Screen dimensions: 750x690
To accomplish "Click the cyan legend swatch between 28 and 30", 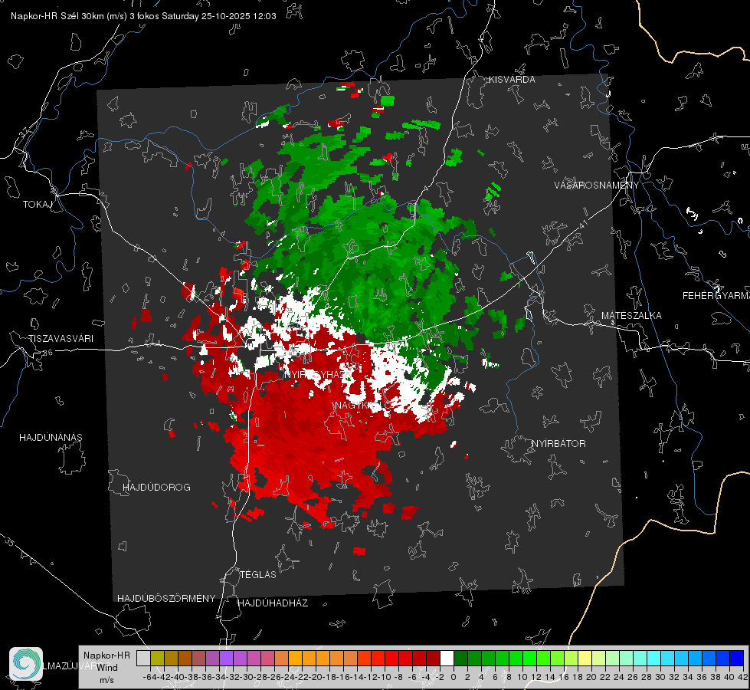I will click(x=653, y=659).
